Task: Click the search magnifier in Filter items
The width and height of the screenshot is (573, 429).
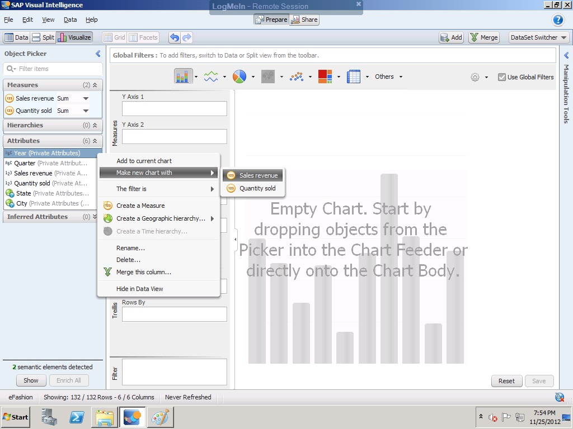Action: 11,69
